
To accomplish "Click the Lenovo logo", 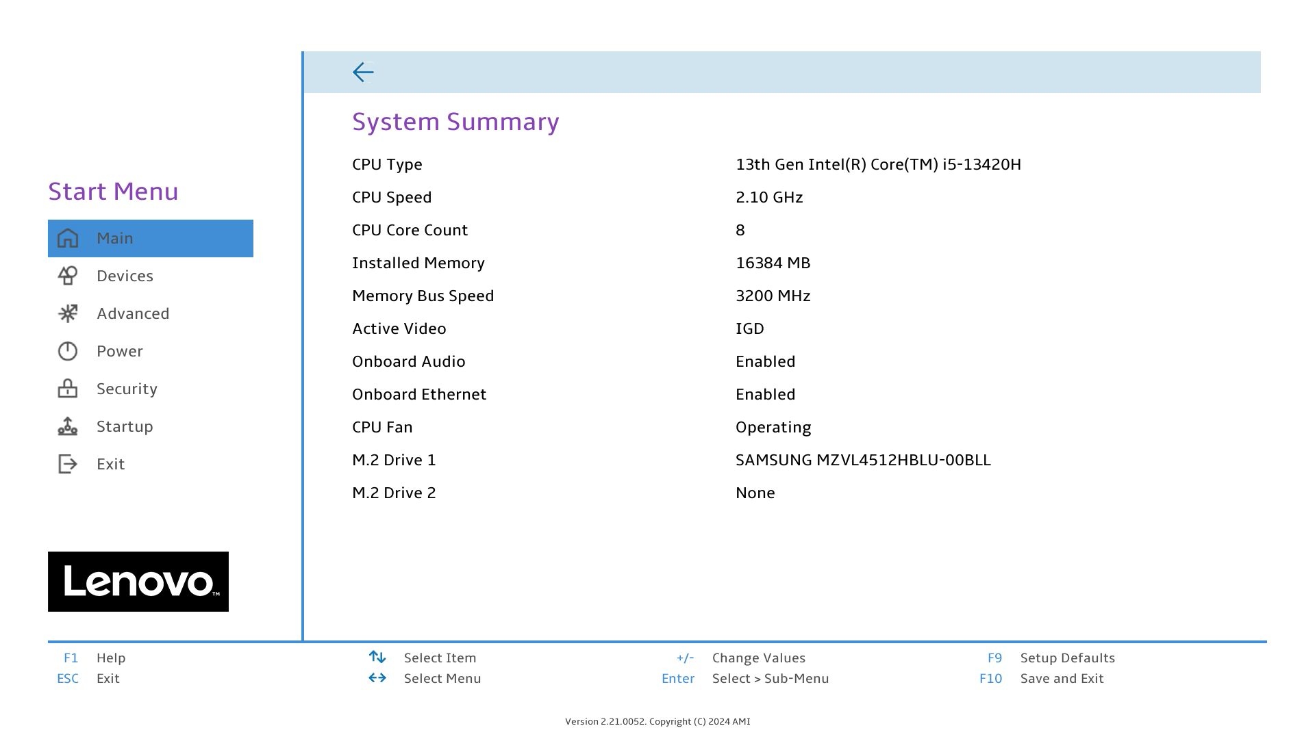I will coord(138,582).
